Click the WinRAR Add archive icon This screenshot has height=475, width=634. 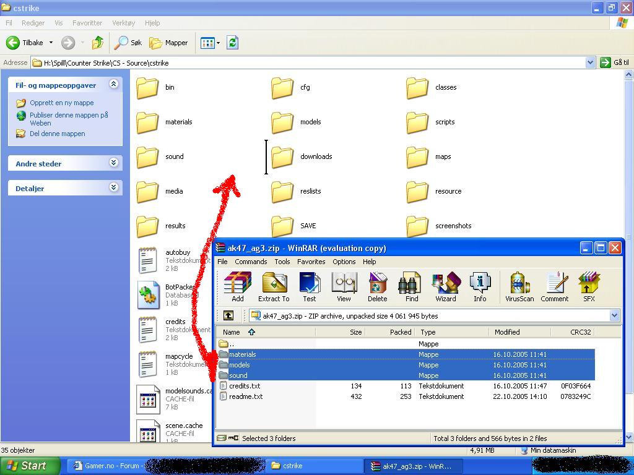coord(238,287)
